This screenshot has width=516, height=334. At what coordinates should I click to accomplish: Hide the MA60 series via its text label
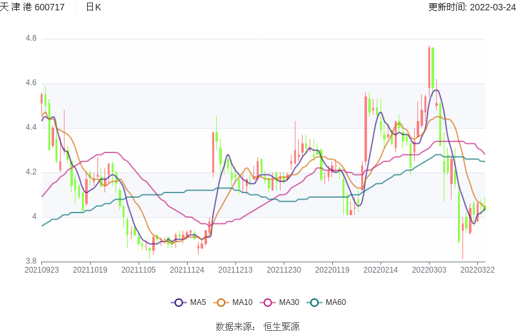coord(335,302)
